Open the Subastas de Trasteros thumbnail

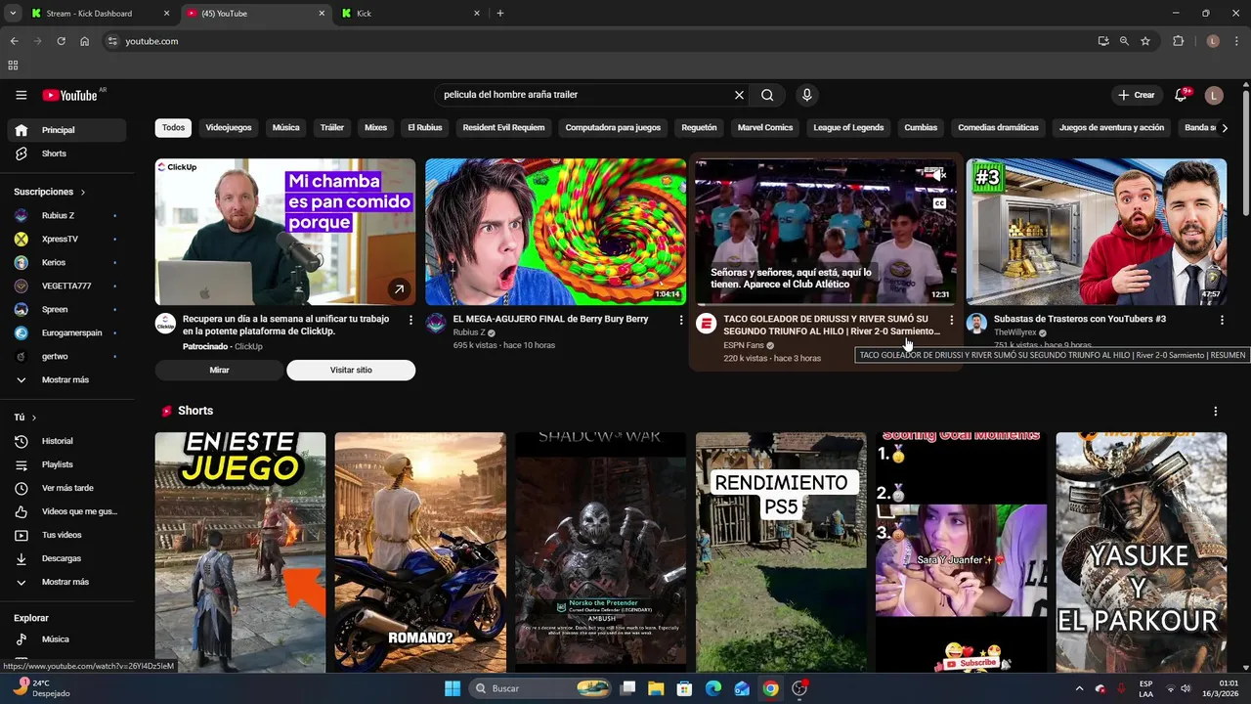[1097, 232]
